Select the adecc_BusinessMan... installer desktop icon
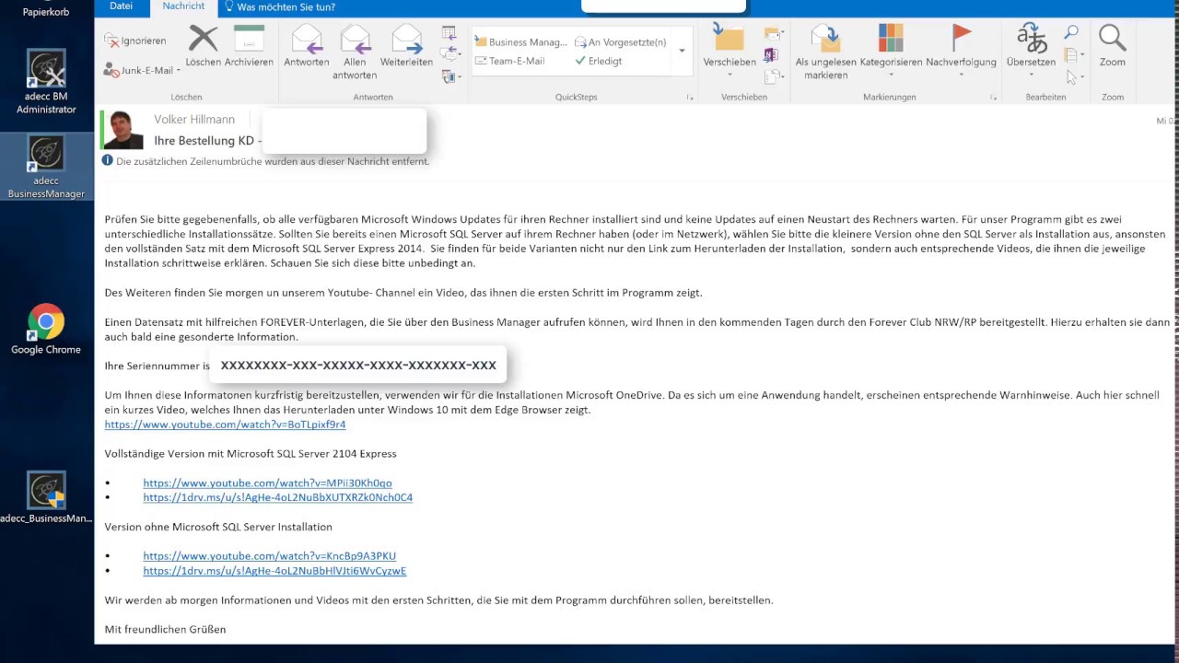 (x=46, y=497)
